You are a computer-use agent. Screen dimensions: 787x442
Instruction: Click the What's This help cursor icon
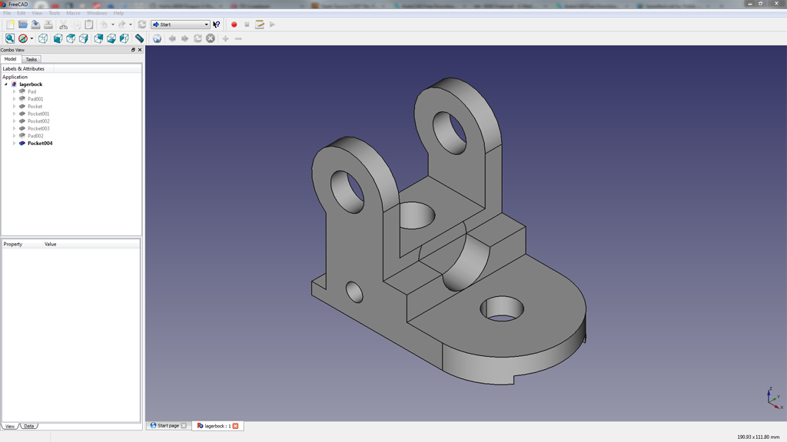click(216, 25)
